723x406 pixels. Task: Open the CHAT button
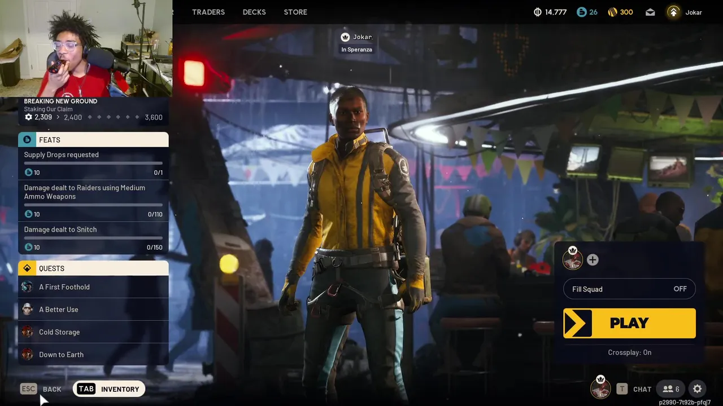pyautogui.click(x=642, y=389)
